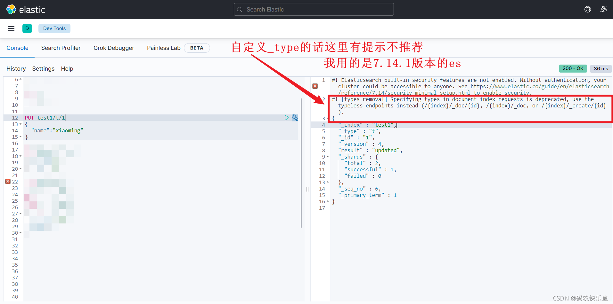
Task: Switch to the Console tab
Action: tap(17, 48)
